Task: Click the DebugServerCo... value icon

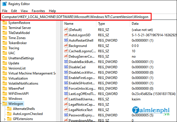Action: (x=66, y=57)
